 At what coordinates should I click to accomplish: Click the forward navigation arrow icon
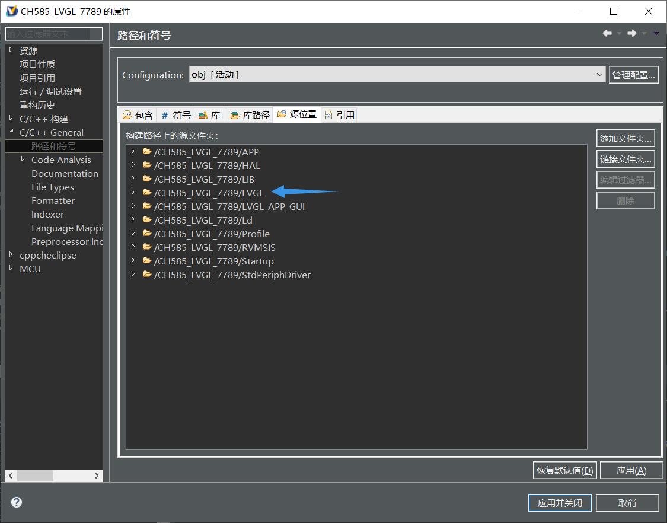(632, 34)
